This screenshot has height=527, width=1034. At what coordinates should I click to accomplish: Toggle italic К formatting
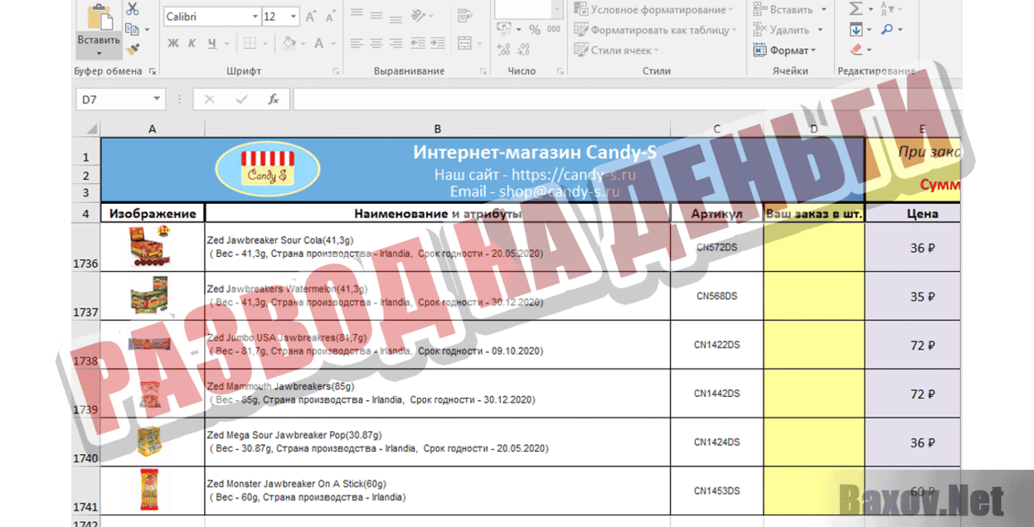click(x=192, y=43)
